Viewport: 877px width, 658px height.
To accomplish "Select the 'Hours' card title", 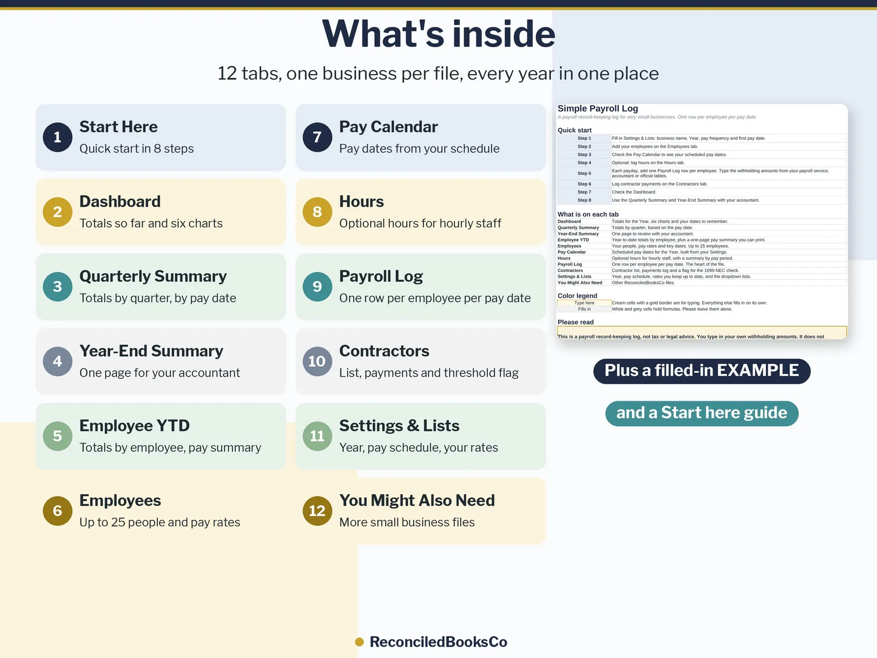I will point(362,201).
